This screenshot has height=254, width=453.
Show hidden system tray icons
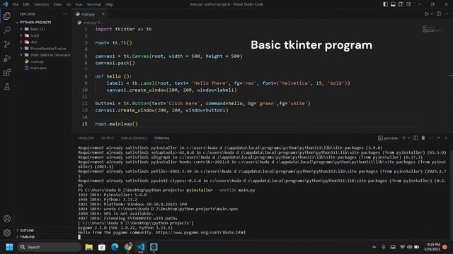[374, 247]
